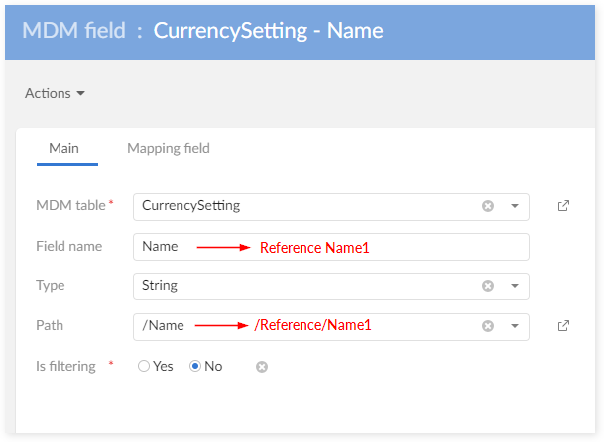This screenshot has height=442, width=604.
Task: Expand the Type dropdown arrow
Action: click(515, 286)
